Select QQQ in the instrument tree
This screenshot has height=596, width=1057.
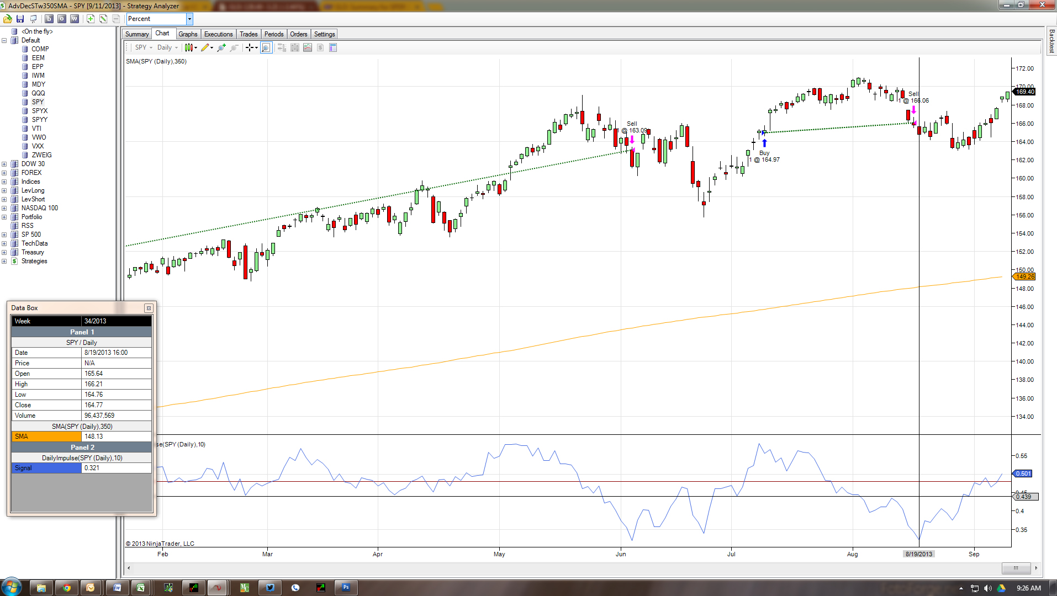(x=38, y=93)
